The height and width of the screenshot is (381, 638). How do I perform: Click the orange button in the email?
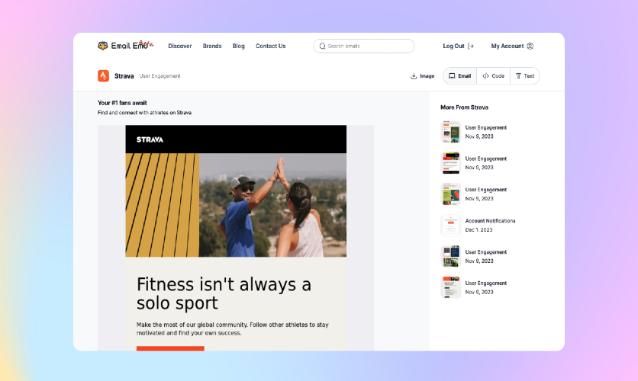170,348
